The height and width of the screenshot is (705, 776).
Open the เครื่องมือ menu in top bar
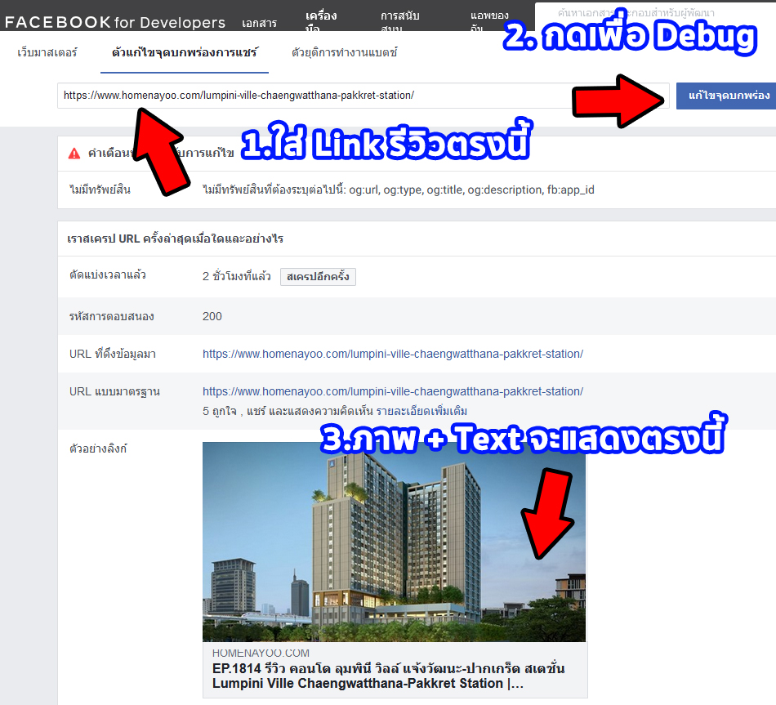[321, 22]
